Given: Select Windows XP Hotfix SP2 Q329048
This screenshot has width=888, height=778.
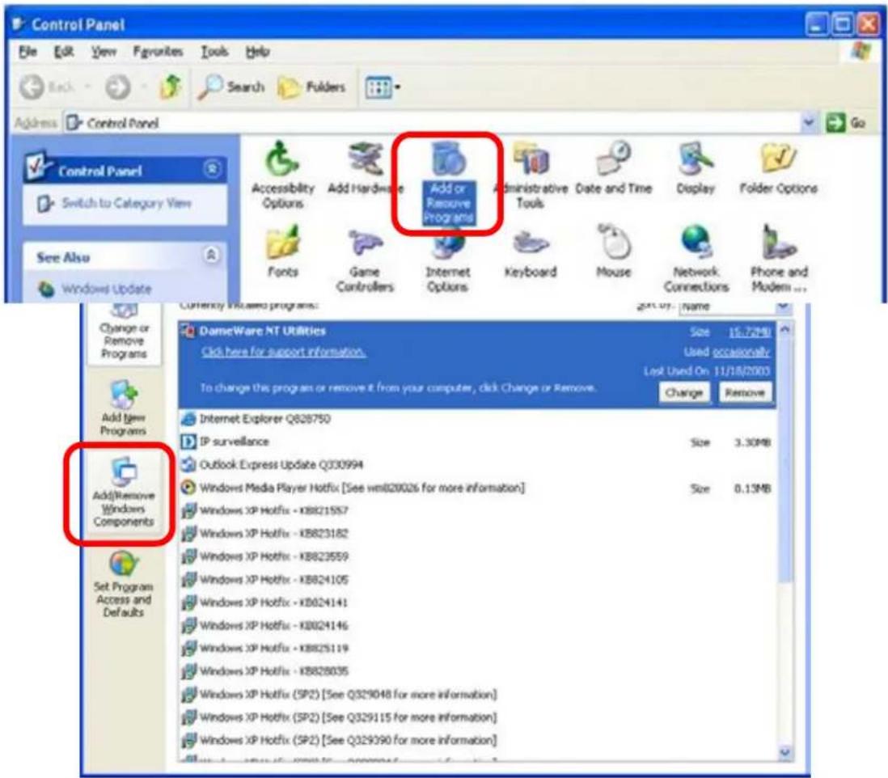Looking at the screenshot, I should pos(477,694).
